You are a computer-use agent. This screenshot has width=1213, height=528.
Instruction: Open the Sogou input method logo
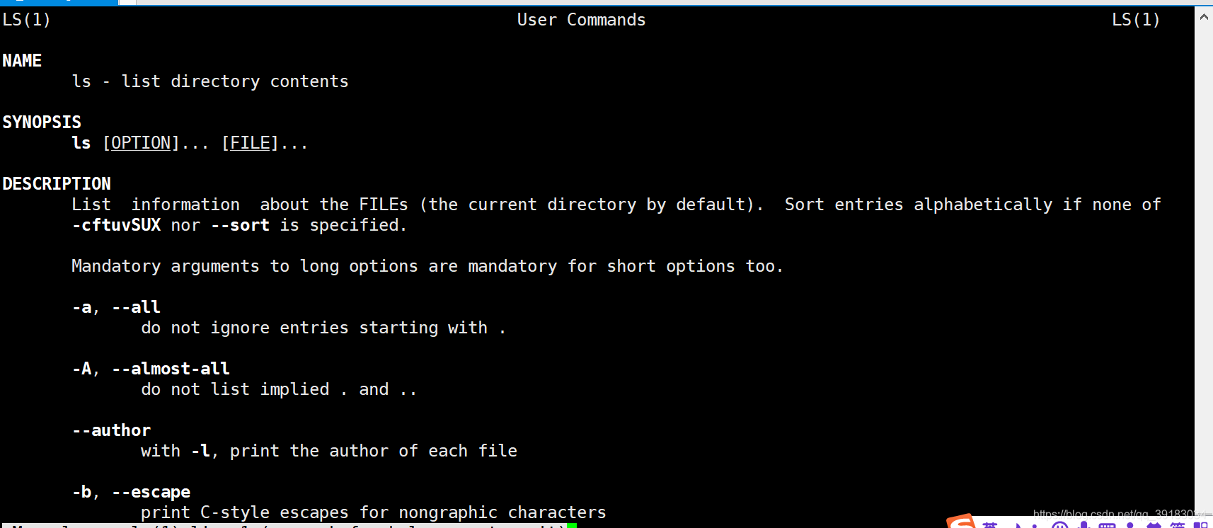pyautogui.click(x=962, y=522)
